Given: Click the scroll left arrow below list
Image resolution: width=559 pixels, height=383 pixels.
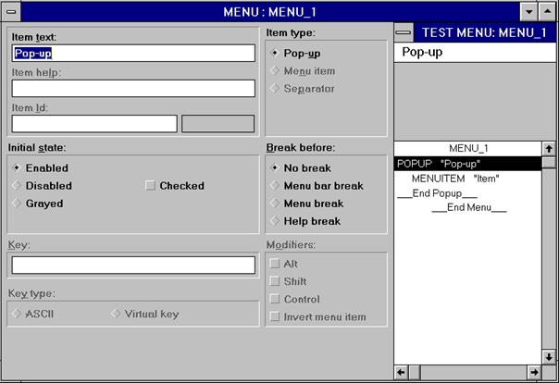Looking at the screenshot, I should click(x=402, y=372).
